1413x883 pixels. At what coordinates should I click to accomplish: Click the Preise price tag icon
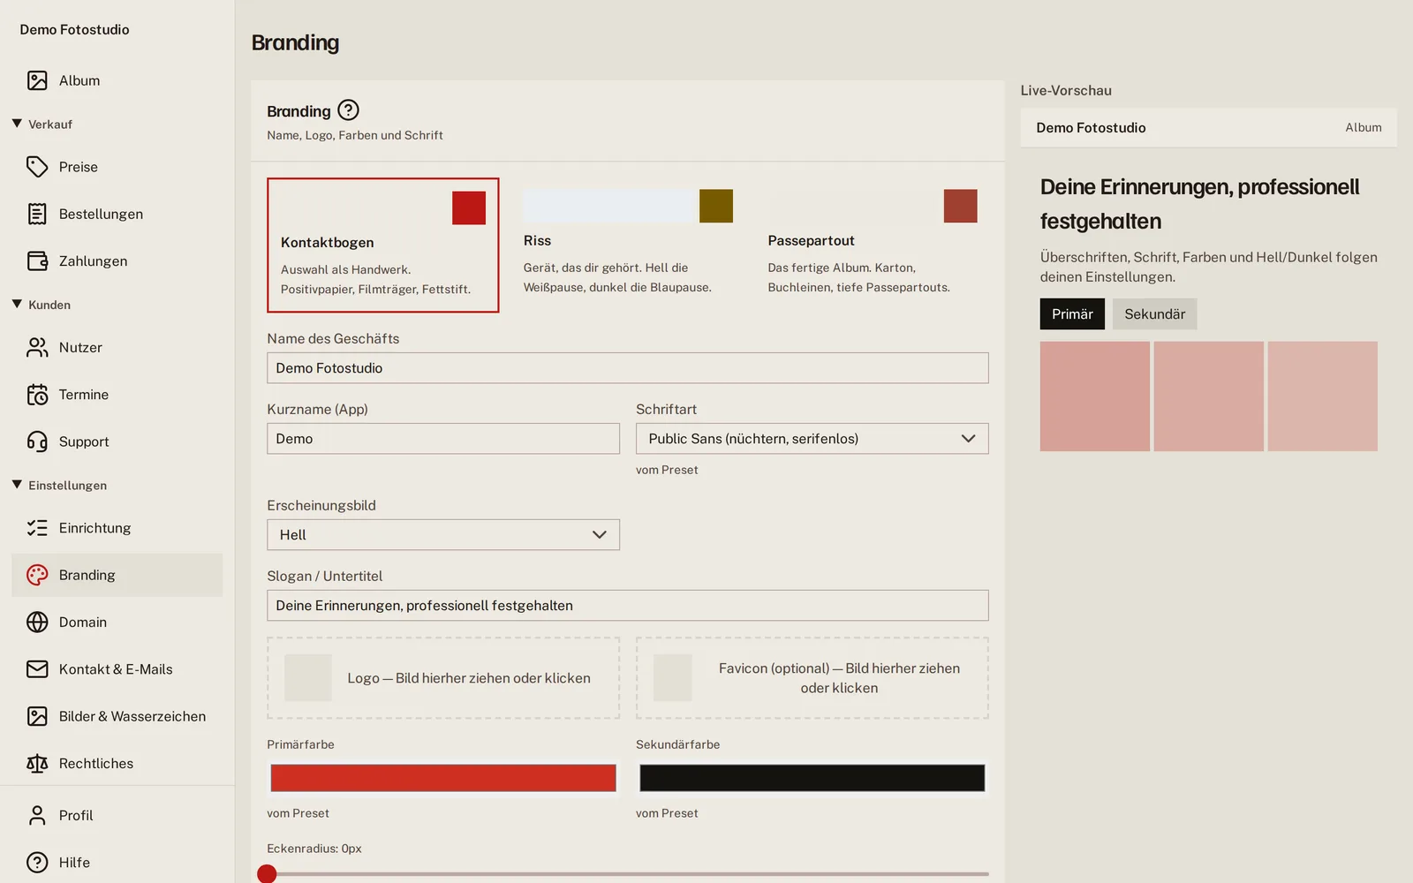click(37, 167)
